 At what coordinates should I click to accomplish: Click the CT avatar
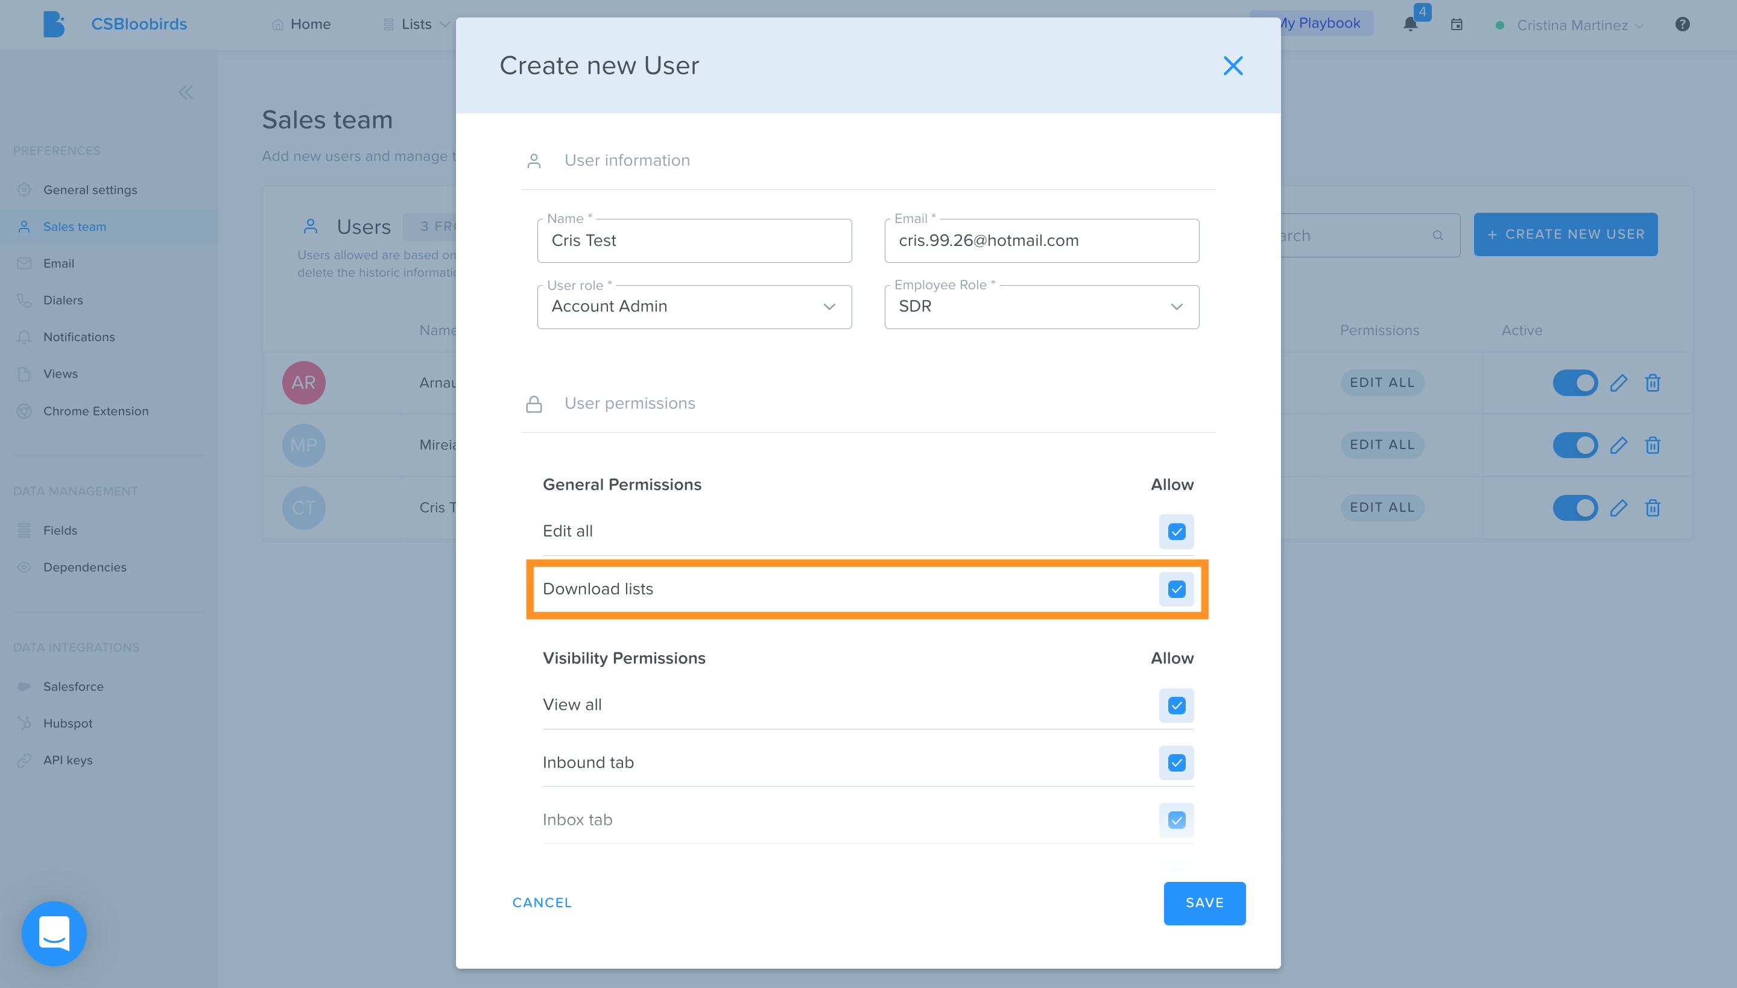pyautogui.click(x=303, y=508)
